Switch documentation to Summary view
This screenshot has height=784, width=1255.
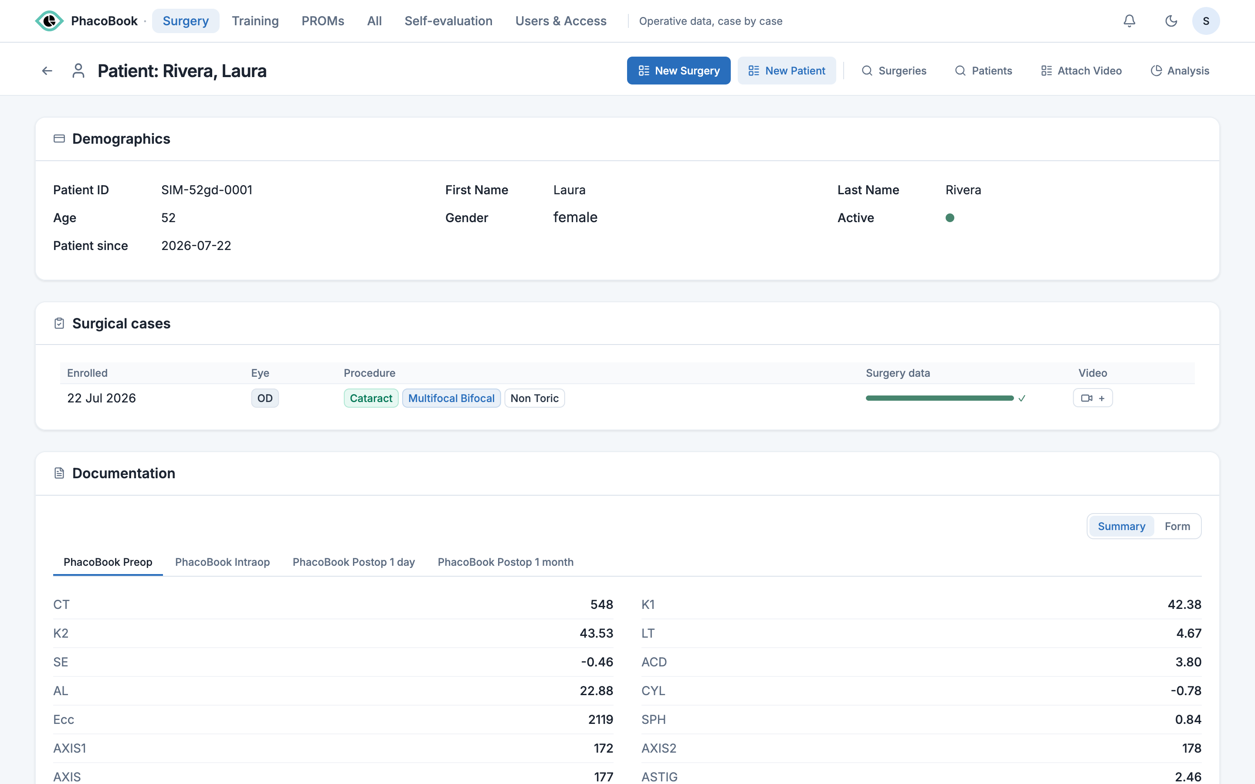(1121, 526)
